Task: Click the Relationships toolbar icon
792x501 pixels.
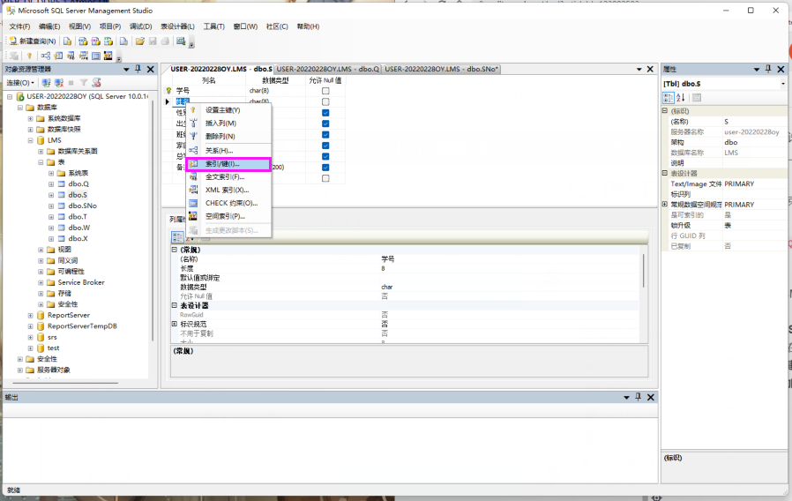Action: click(x=46, y=56)
